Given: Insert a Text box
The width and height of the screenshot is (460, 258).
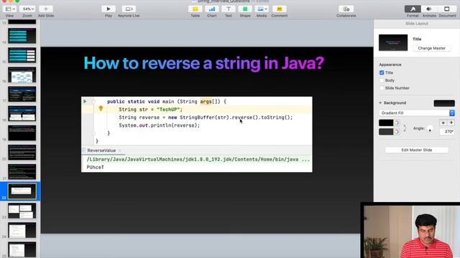Looking at the screenshot, I should tap(229, 9).
